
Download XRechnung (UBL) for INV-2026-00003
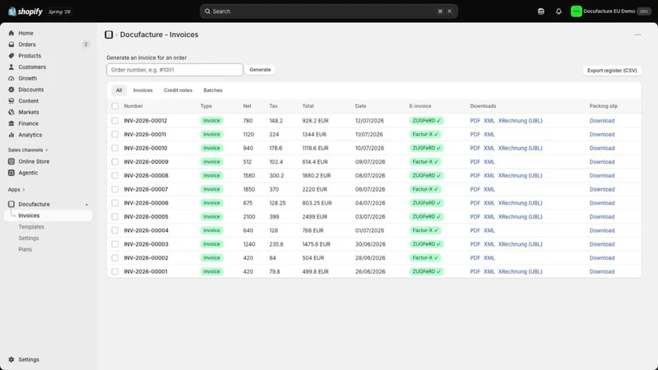click(521, 244)
